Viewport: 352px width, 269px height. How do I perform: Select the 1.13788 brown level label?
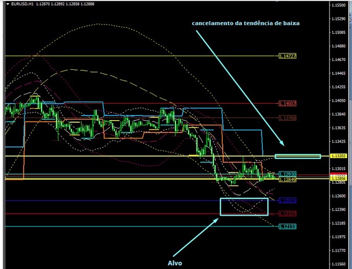pos(287,118)
